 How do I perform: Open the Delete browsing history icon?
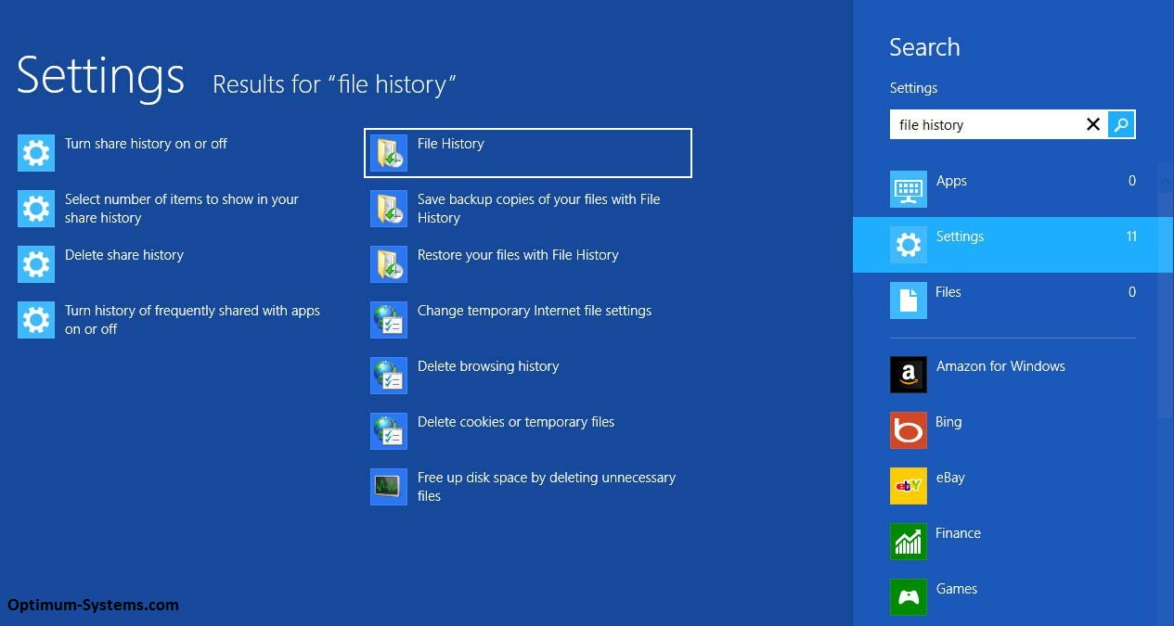click(x=389, y=375)
